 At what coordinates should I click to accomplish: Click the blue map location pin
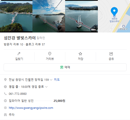[x=114, y=12]
